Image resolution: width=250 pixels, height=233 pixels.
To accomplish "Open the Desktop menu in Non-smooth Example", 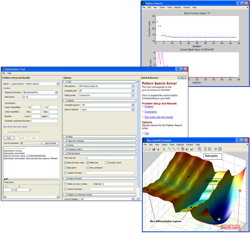I will [x=181, y=144].
